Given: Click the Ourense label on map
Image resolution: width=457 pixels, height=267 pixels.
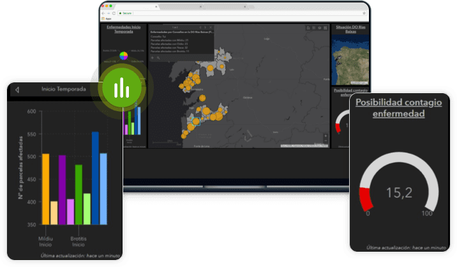Looking at the screenshot, I should coord(248,98).
